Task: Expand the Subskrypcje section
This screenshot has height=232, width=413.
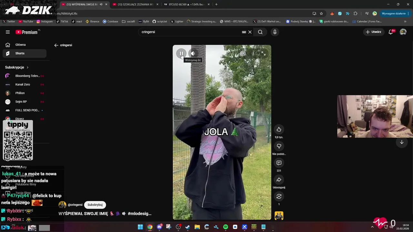Action: pos(17,67)
